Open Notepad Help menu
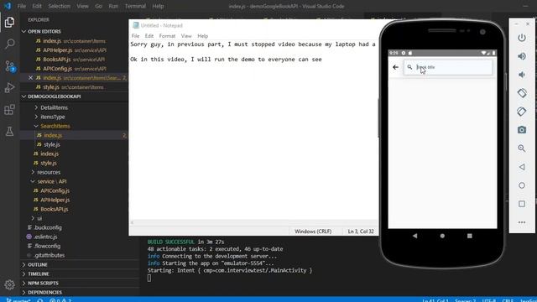 203,36
